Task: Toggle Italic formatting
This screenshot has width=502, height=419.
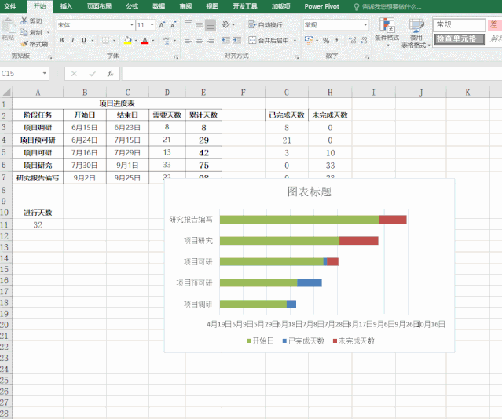Action: 73,40
